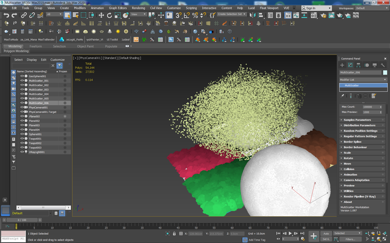This screenshot has height=243, width=390.
Task: Click the Redo arrow icon
Action: point(14,15)
